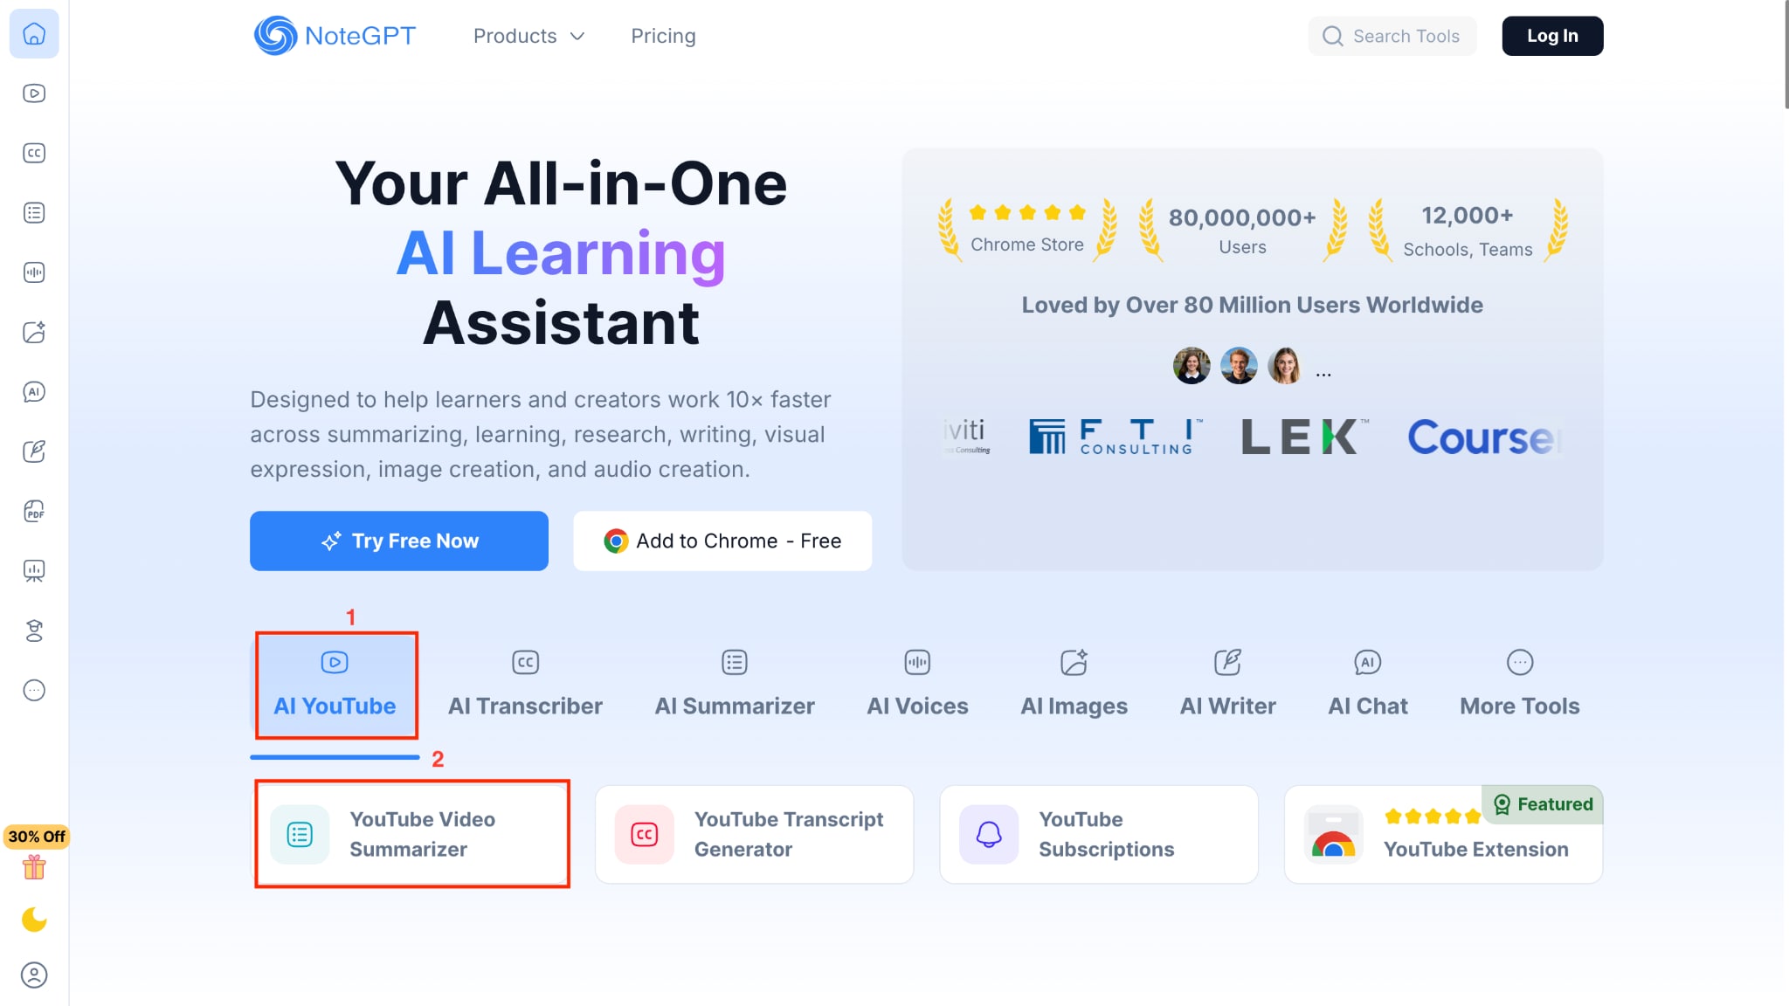Open the YouTube Transcript Generator card

tap(754, 834)
